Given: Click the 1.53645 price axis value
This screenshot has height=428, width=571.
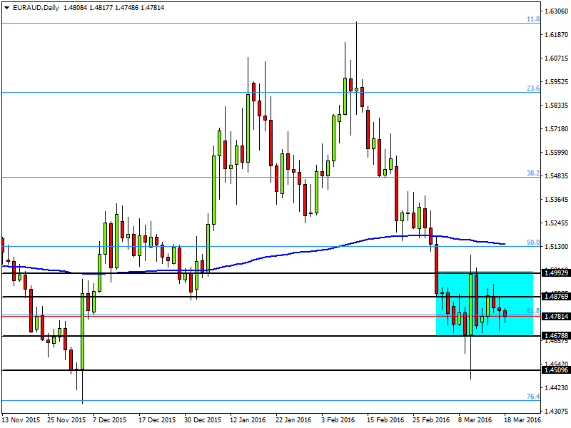Looking at the screenshot, I should coord(556,200).
